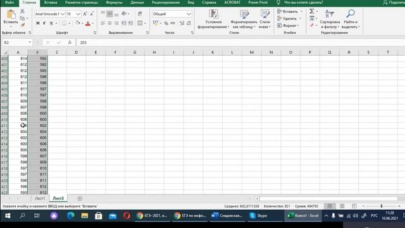Image resolution: width=405 pixels, height=228 pixels.
Task: Switch to the Вставка ribbon tab
Action: [x=51, y=3]
